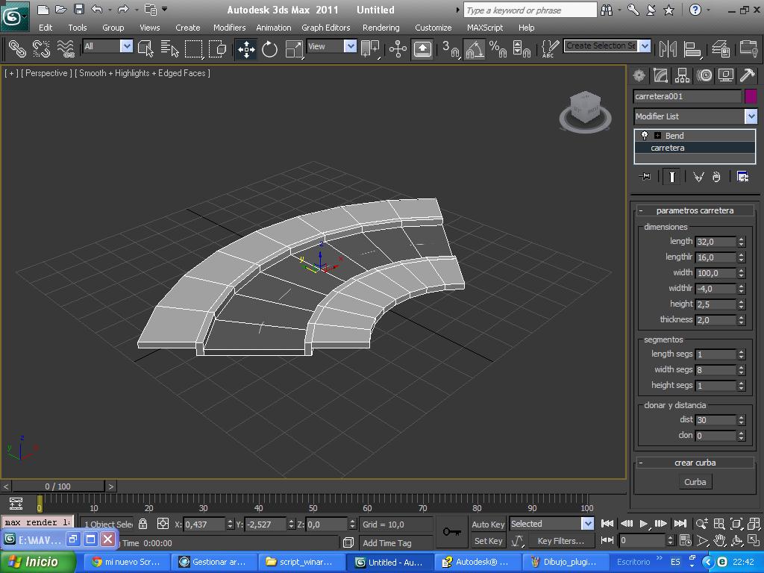Open the Utilities hammer panel

pos(747,75)
